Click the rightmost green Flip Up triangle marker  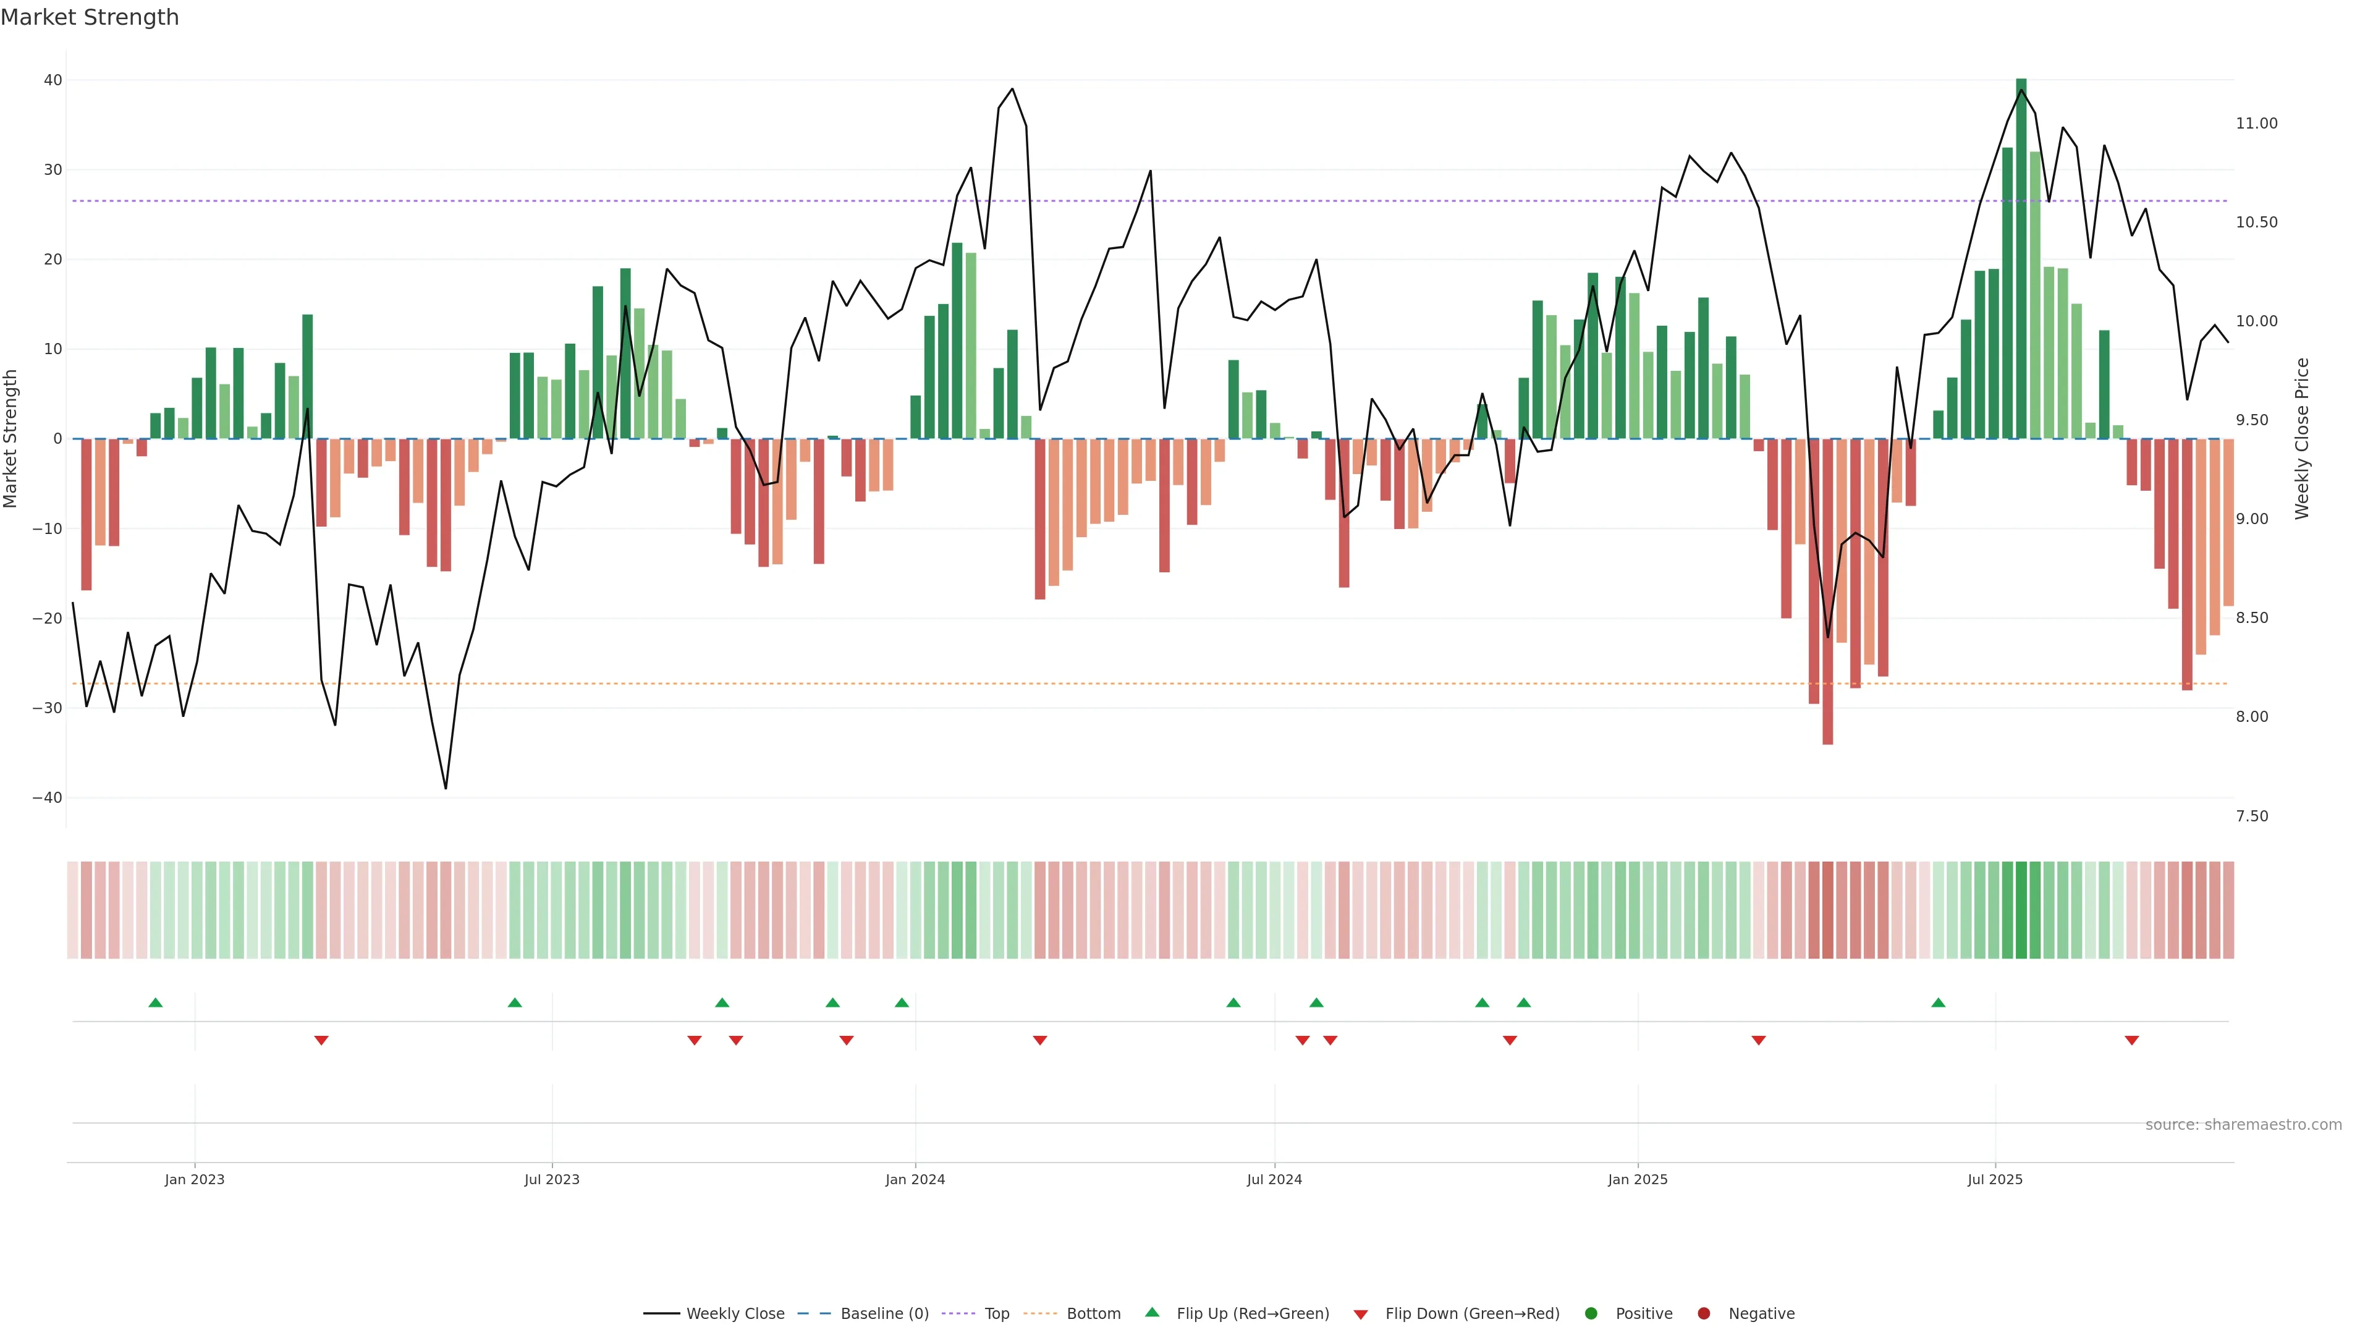1938,1002
